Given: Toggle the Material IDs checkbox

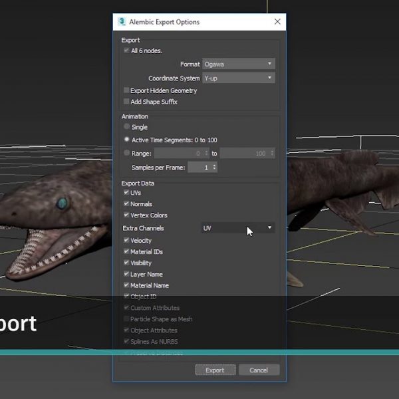Looking at the screenshot, I should pos(126,252).
